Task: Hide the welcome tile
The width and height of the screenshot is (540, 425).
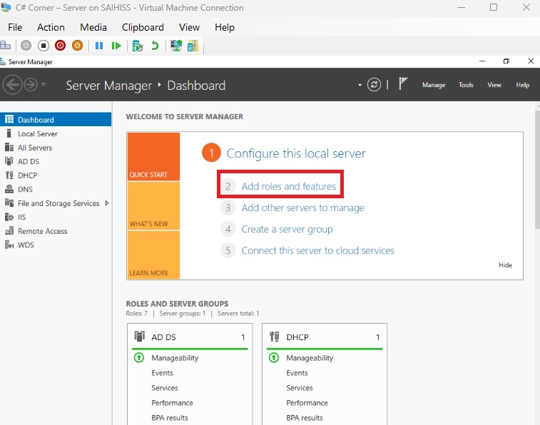Action: click(x=505, y=265)
